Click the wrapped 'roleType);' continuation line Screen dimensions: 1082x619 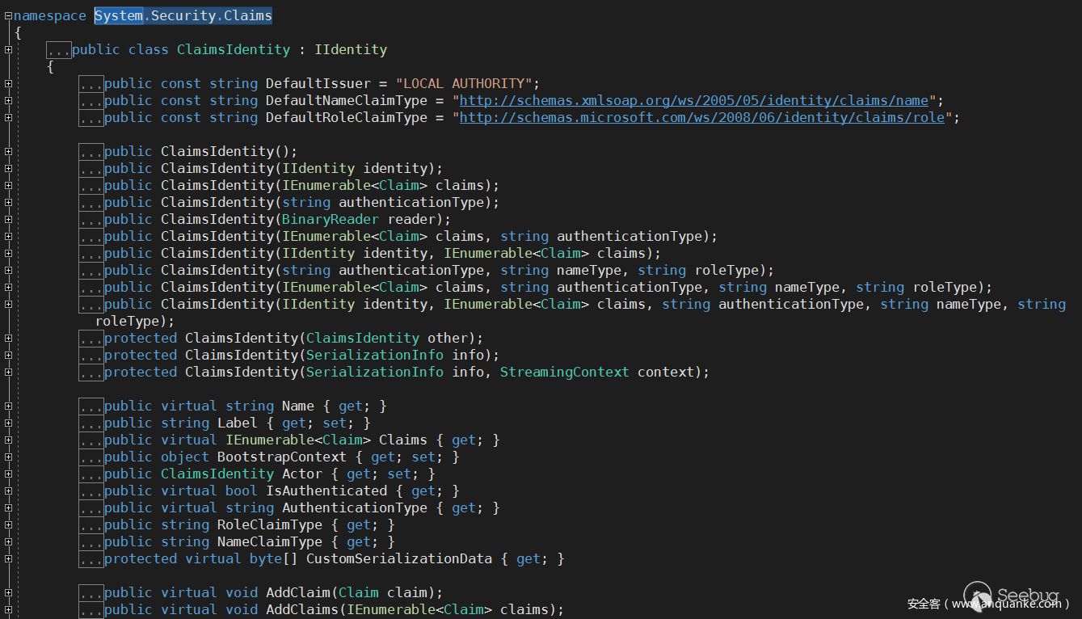coord(135,321)
